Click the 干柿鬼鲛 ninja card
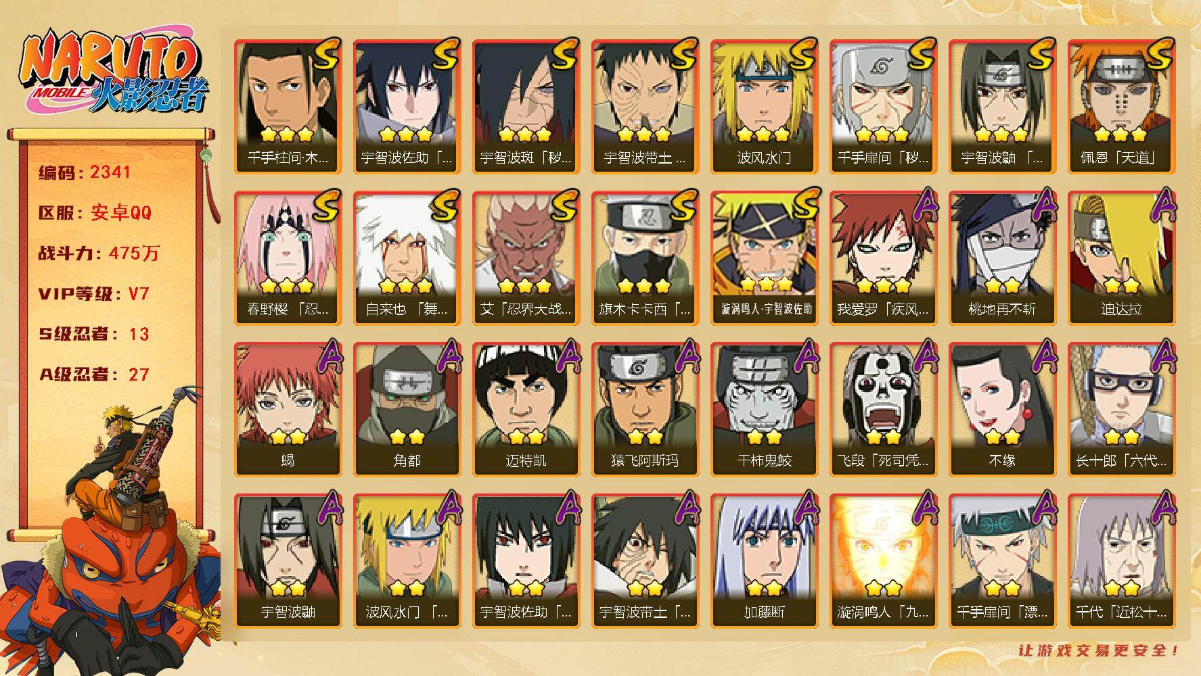Image resolution: width=1201 pixels, height=676 pixels. point(764,409)
